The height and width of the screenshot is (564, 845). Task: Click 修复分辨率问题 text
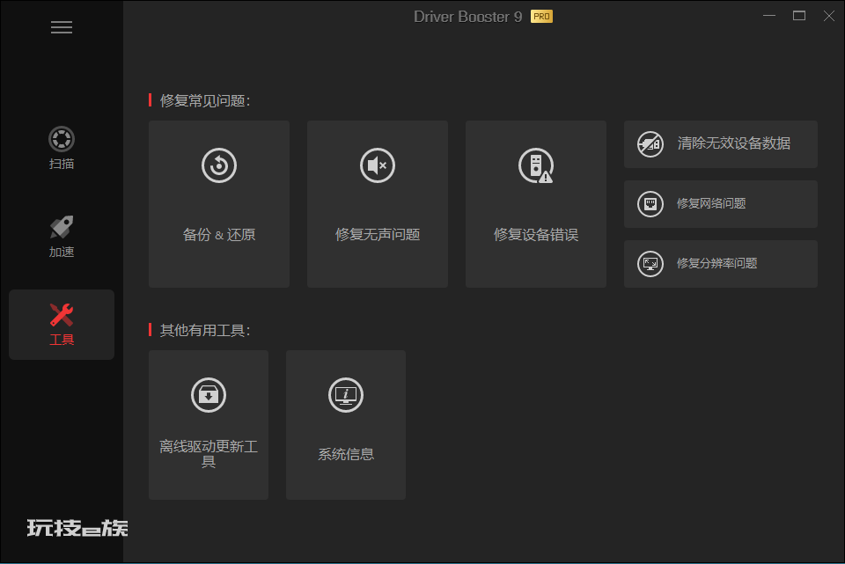pyautogui.click(x=716, y=263)
